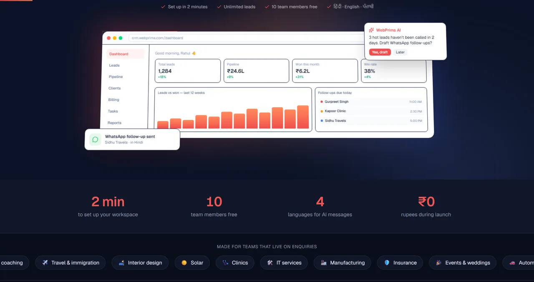Image resolution: width=534 pixels, height=282 pixels.
Task: Click the Follow-ups due today title
Action: tap(335, 93)
